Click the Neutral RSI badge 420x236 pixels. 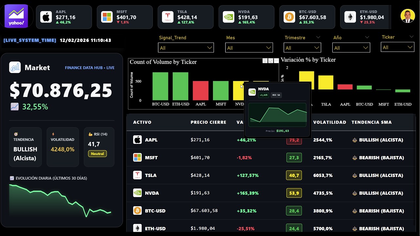(97, 154)
